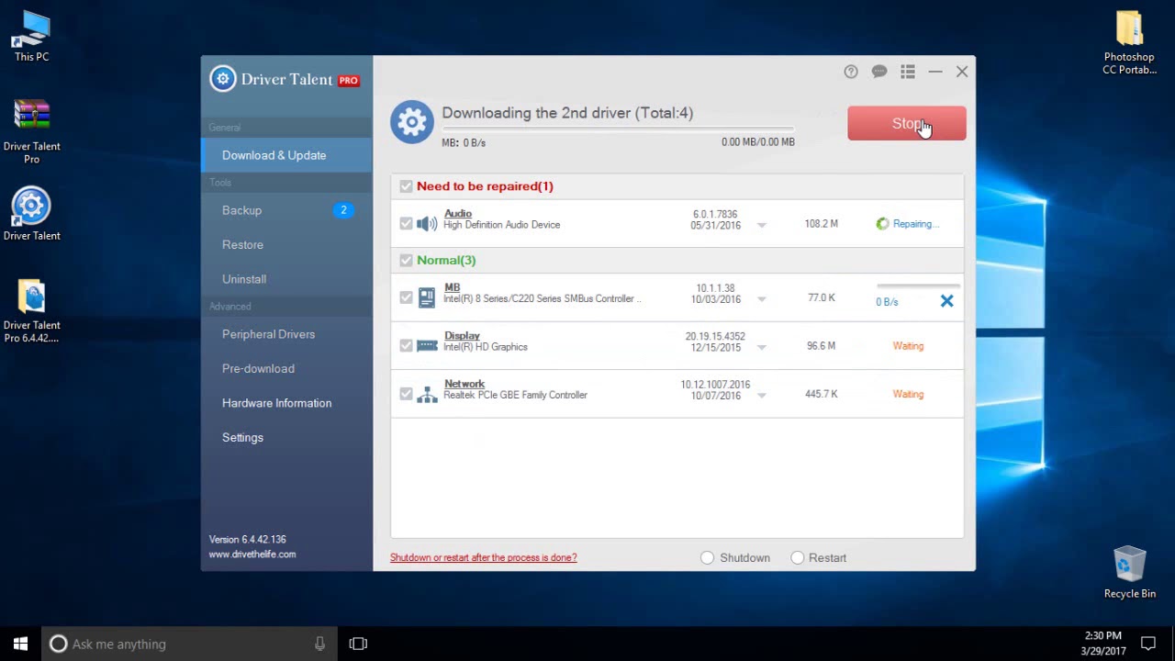
Task: Uncheck the MB driver checkbox
Action: (406, 297)
